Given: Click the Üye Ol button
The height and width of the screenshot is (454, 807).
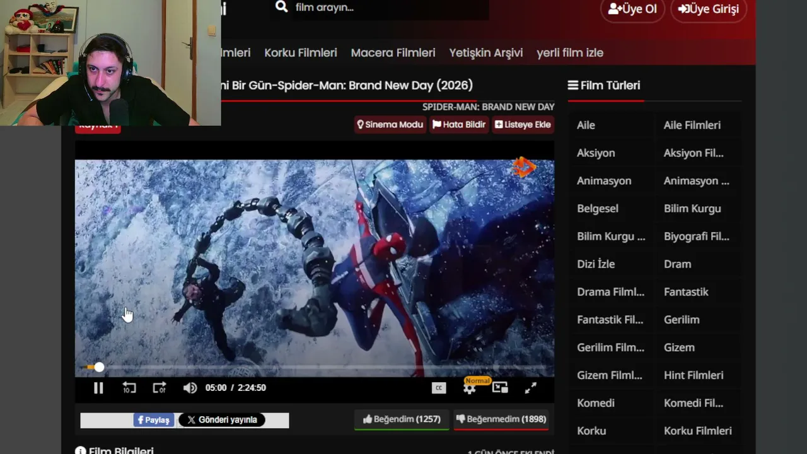Looking at the screenshot, I should click(x=632, y=9).
